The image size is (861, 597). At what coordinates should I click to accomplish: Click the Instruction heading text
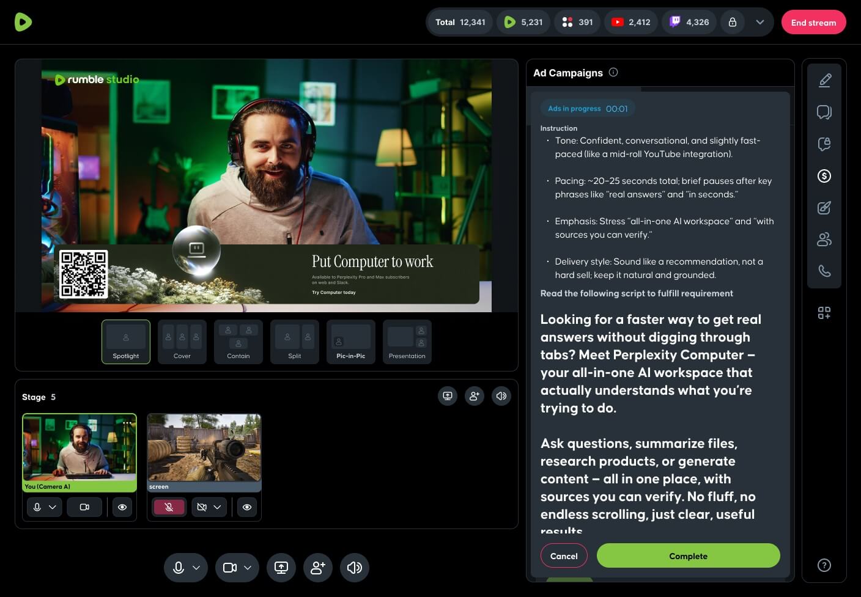tap(559, 128)
